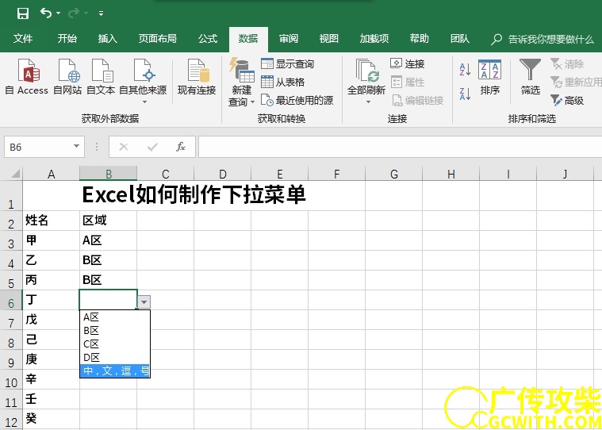Click the fx insert function icon

tap(181, 147)
